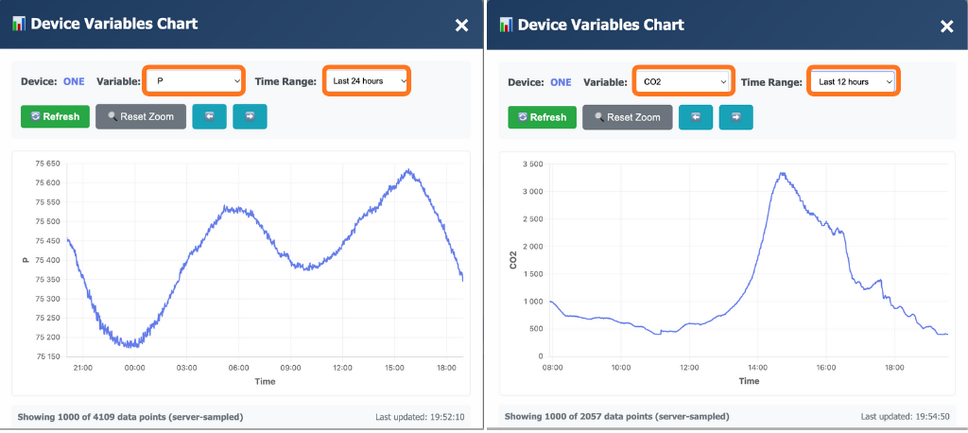
Task: Click right arrow button in CO2 chart
Action: pyautogui.click(x=735, y=117)
